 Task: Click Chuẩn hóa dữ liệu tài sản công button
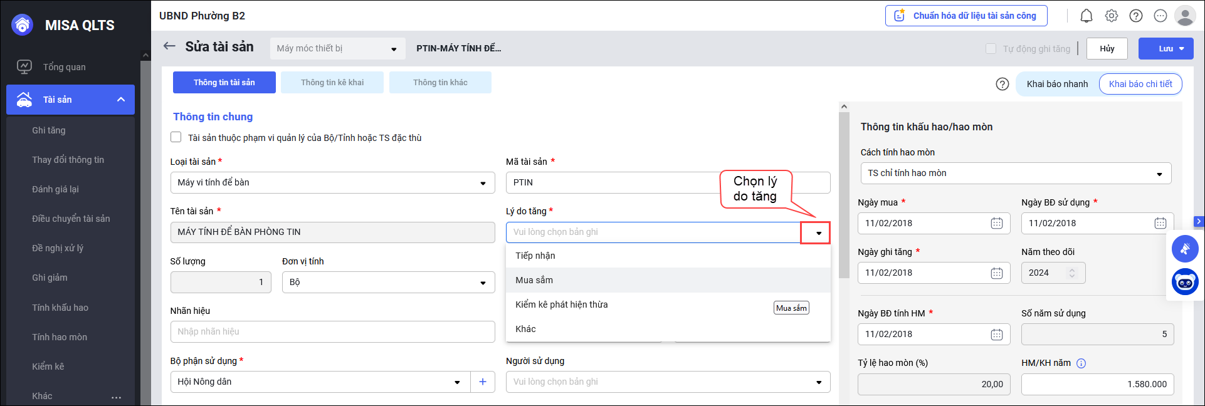(966, 16)
